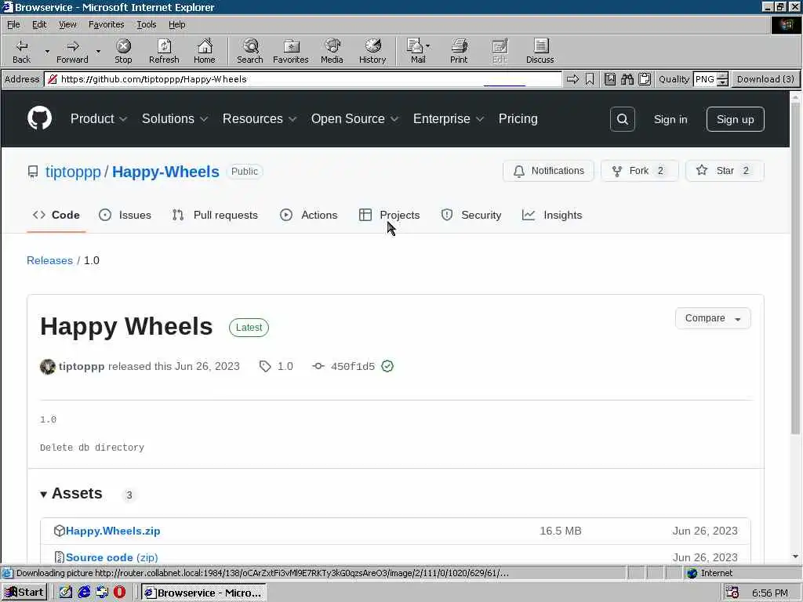Screen dimensions: 803x602
Task: Open the File menu
Action: (x=13, y=24)
